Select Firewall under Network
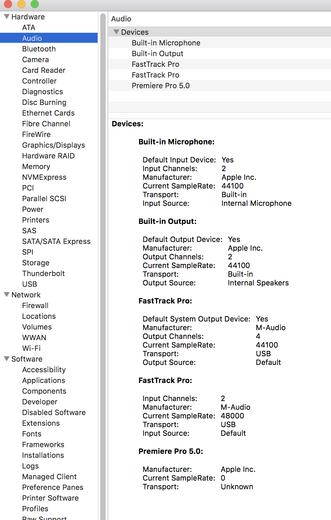This screenshot has width=331, height=520. pos(35,305)
